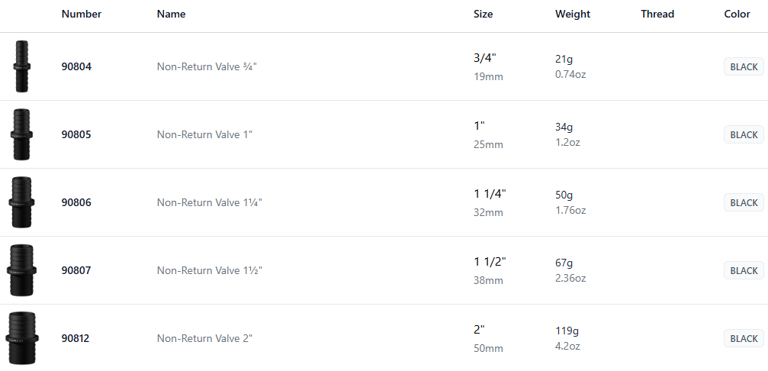Select the Thread column header
Screen dimensions: 768x371
pos(657,14)
